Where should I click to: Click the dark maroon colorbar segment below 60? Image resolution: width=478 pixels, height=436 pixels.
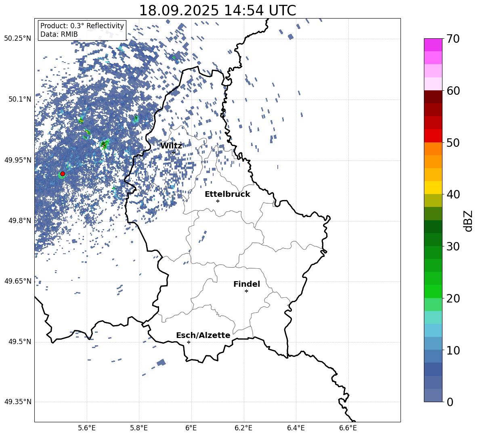pyautogui.click(x=433, y=97)
